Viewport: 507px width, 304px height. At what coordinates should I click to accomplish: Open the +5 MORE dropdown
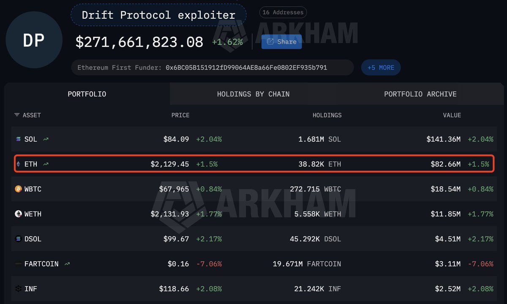click(x=381, y=67)
